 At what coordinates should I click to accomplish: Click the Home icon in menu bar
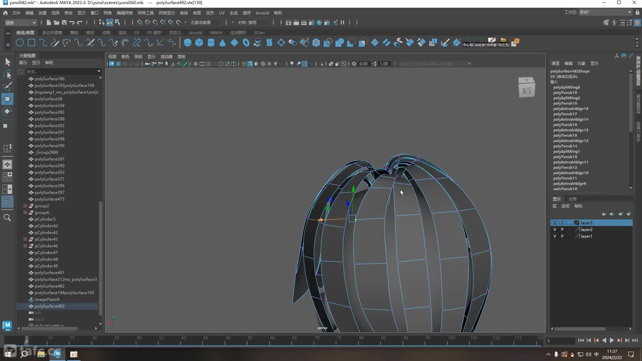pos(5,13)
